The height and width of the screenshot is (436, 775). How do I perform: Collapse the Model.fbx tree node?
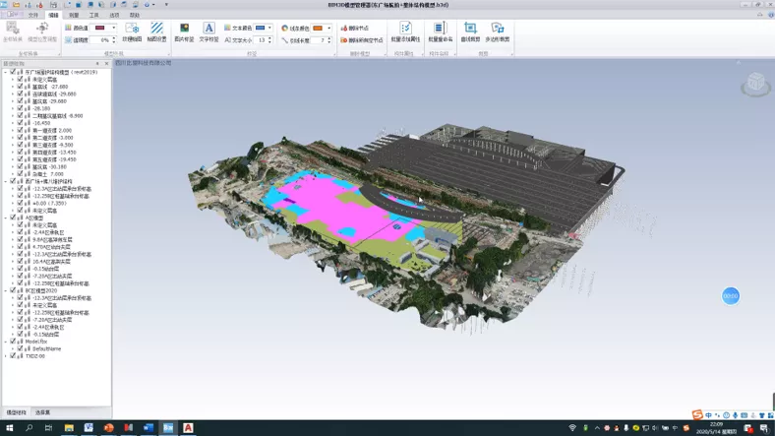tap(6, 342)
